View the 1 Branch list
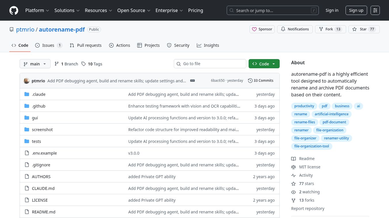This screenshot has width=389, height=218. [x=66, y=64]
